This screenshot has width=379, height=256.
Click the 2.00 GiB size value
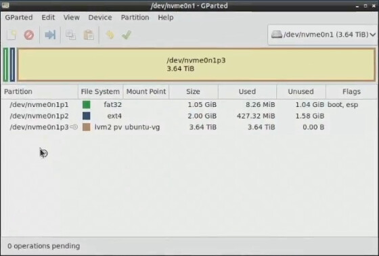click(202, 116)
